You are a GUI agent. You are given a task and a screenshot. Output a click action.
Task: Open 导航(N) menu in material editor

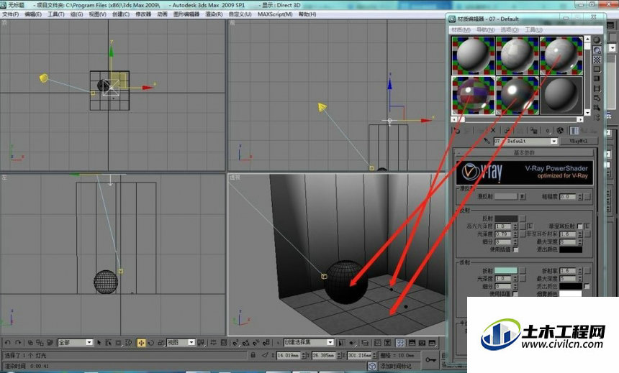point(485,30)
